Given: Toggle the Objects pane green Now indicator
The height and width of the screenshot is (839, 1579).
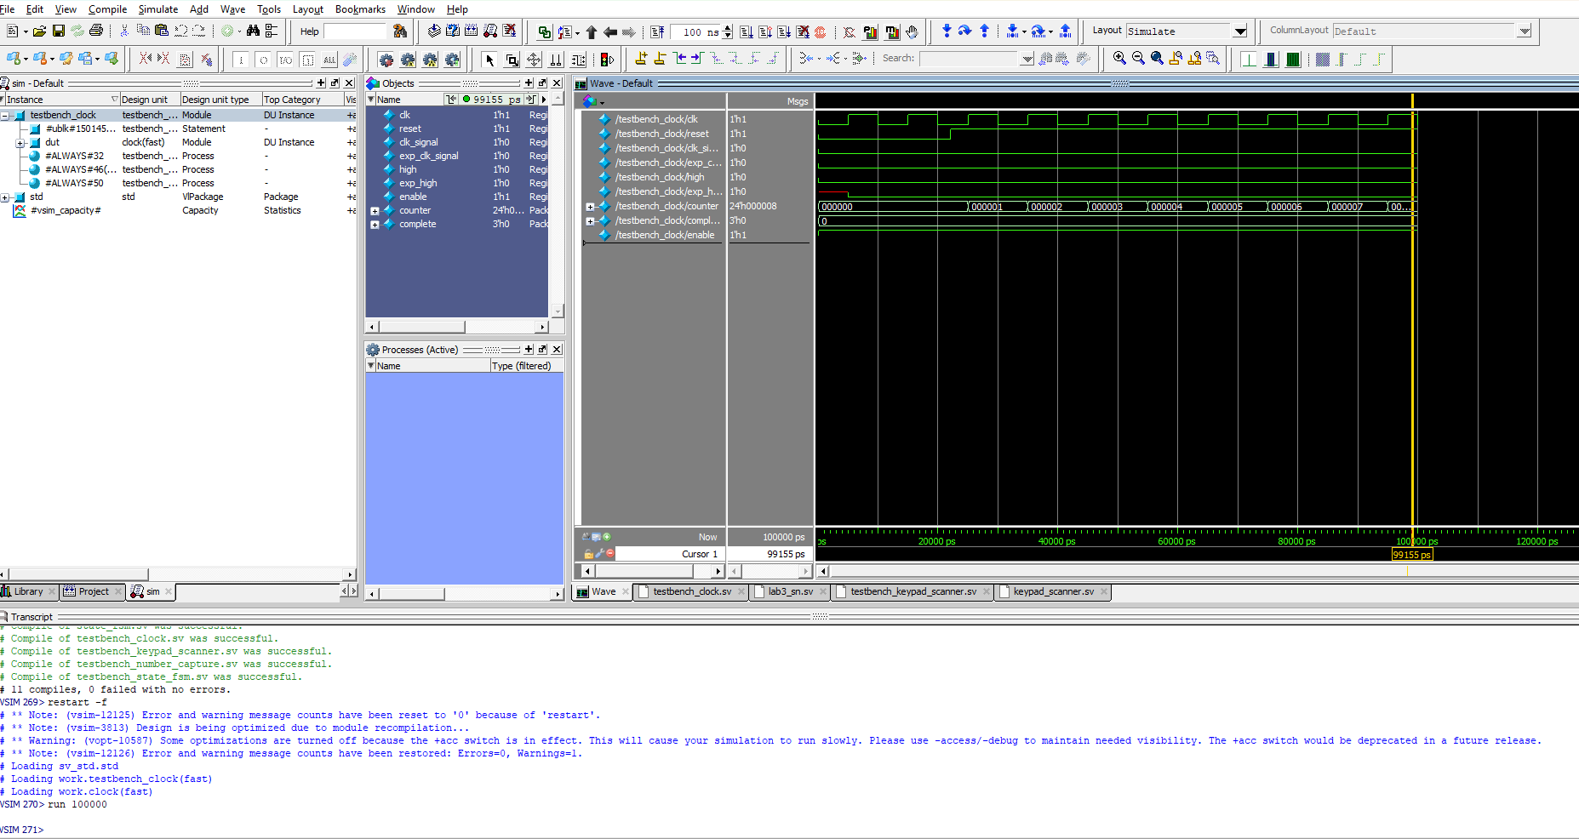Looking at the screenshot, I should point(466,100).
